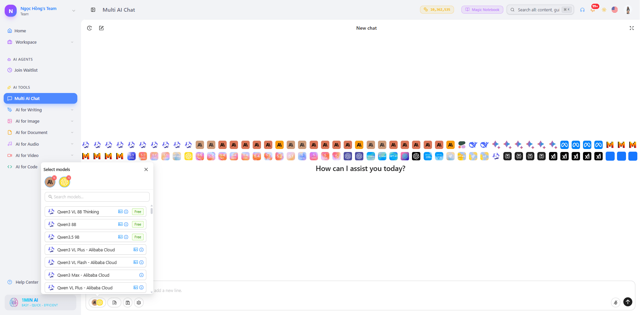Open Magic Notebook
Screen dimensions: 640x315
coord(482,10)
